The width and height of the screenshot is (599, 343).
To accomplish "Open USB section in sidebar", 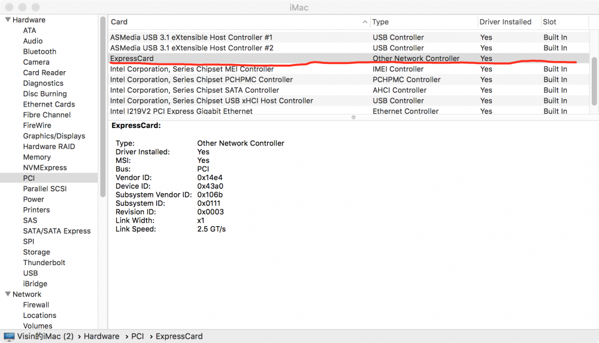I will [31, 273].
